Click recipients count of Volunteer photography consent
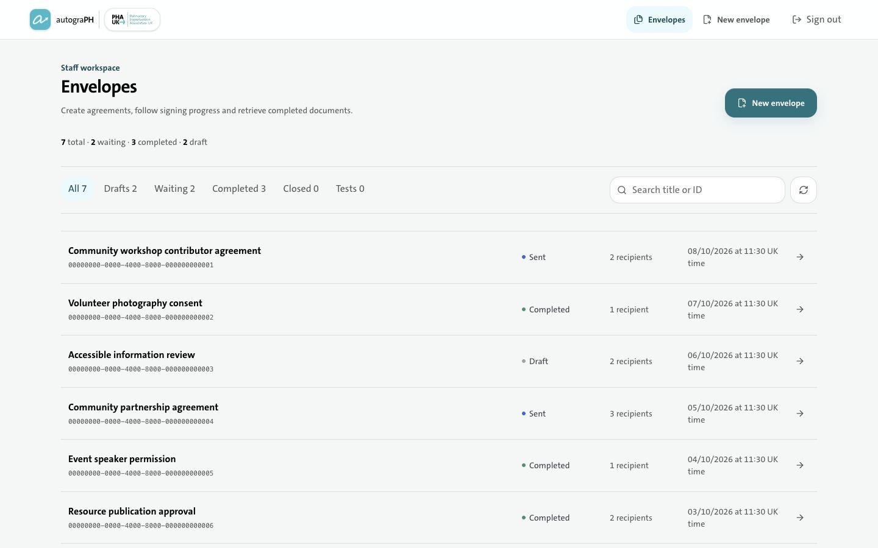878x548 pixels. [629, 309]
